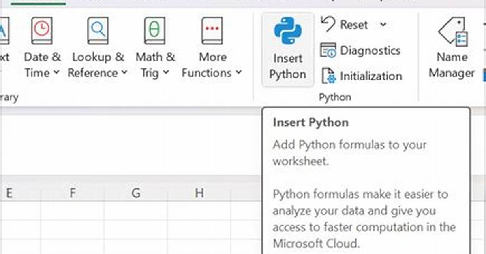Open the Reset dropdown arrow
Viewport: 486px width, 254px height.
point(383,24)
